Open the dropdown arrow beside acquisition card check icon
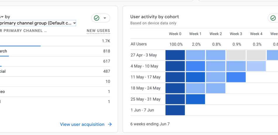The width and height of the screenshot is (278, 135). coord(105,18)
